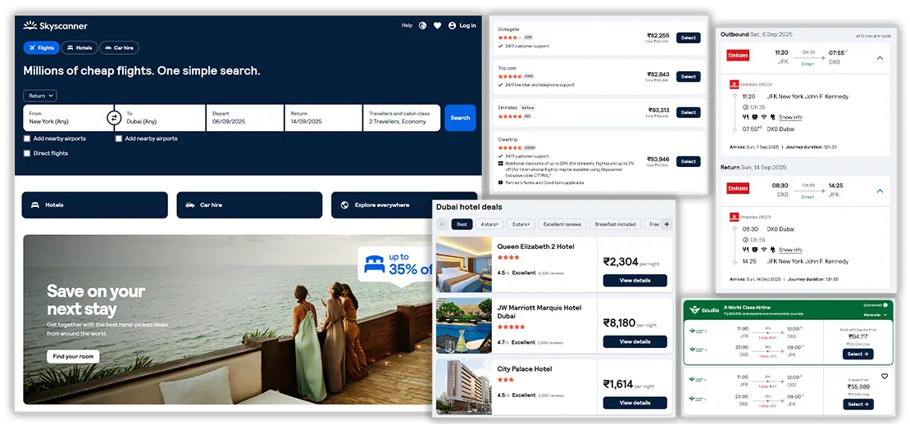Go to previous hotel filters with the left arrow
910x424 pixels.
point(442,224)
